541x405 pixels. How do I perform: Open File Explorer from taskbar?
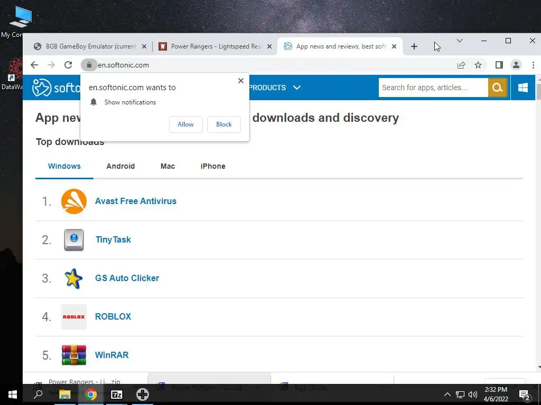tap(64, 394)
